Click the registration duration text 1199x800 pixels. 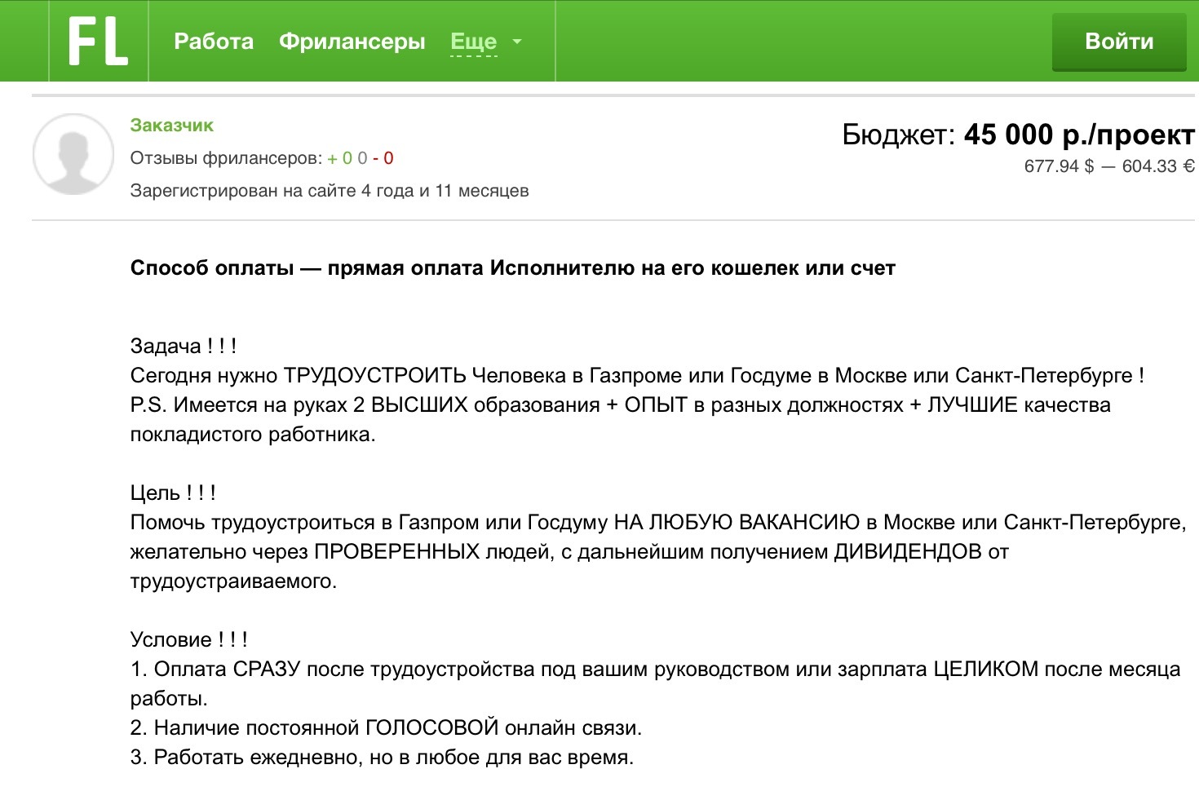[x=329, y=191]
